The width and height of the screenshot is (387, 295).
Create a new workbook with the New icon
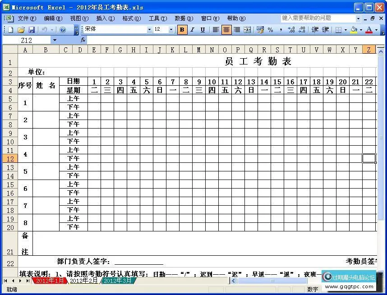(10, 29)
